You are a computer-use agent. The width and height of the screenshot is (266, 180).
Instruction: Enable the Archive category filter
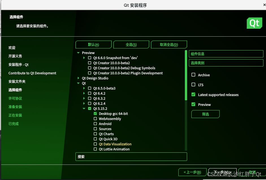(x=193, y=75)
